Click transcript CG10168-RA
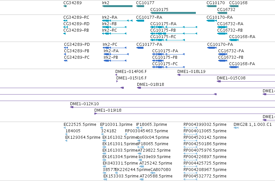Screen dimensions: 275x181 [x=242, y=37]
